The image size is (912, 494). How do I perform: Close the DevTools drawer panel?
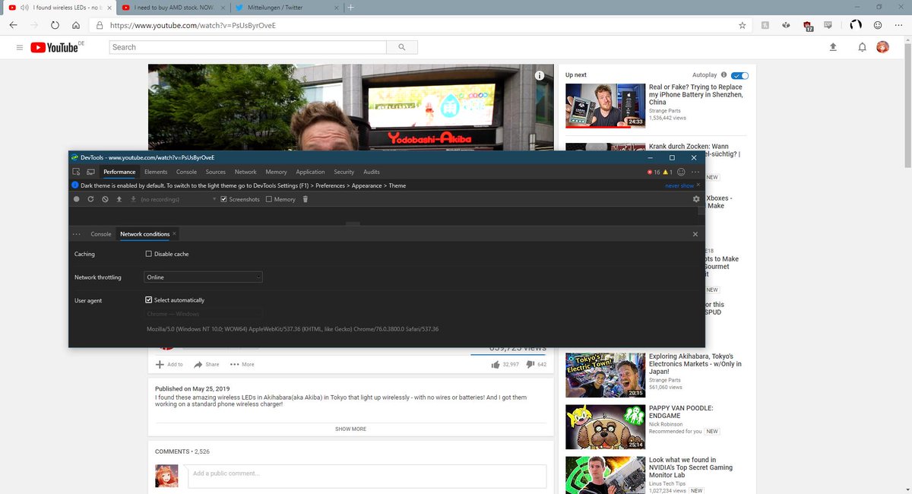click(695, 234)
